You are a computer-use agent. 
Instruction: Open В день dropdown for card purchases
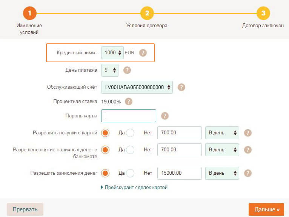pyautogui.click(x=222, y=133)
